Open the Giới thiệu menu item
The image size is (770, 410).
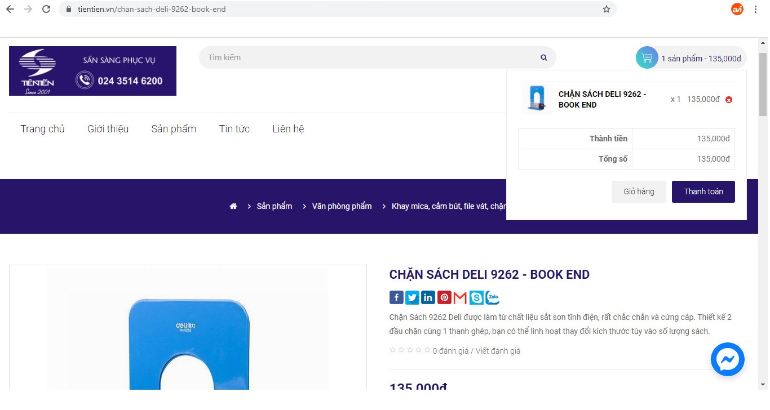[x=108, y=129]
